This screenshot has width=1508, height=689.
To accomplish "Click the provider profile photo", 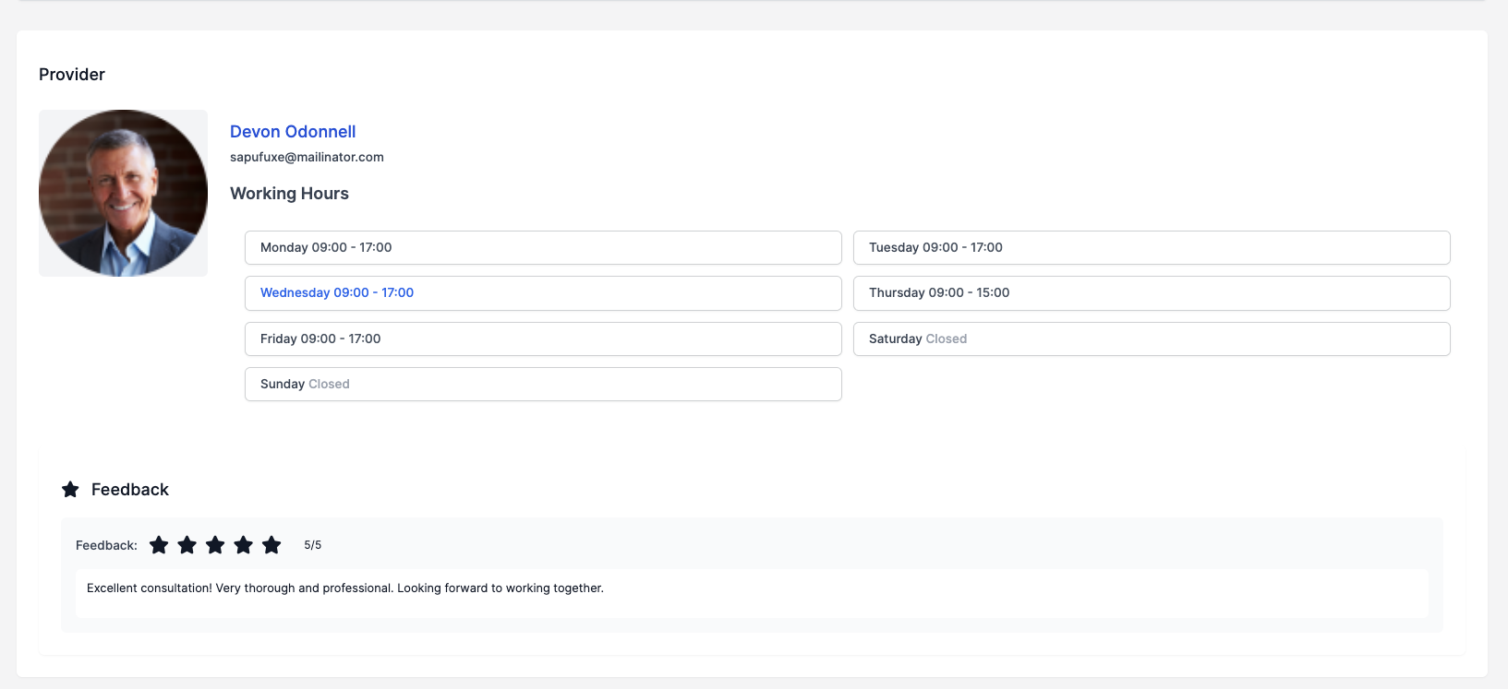I will click(123, 193).
